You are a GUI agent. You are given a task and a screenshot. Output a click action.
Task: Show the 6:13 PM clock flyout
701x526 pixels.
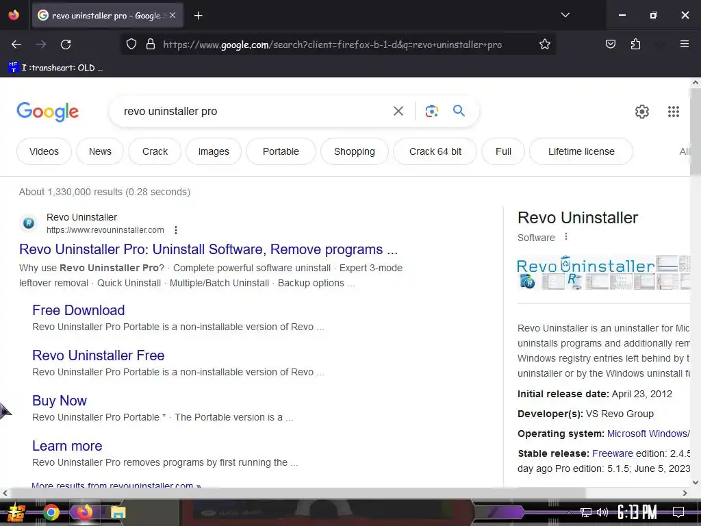tap(637, 512)
